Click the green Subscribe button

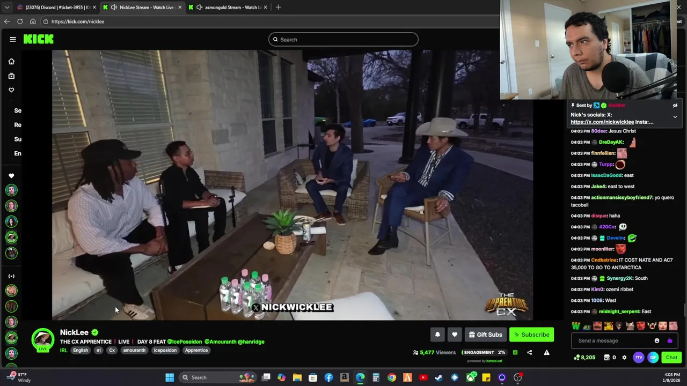point(531,335)
